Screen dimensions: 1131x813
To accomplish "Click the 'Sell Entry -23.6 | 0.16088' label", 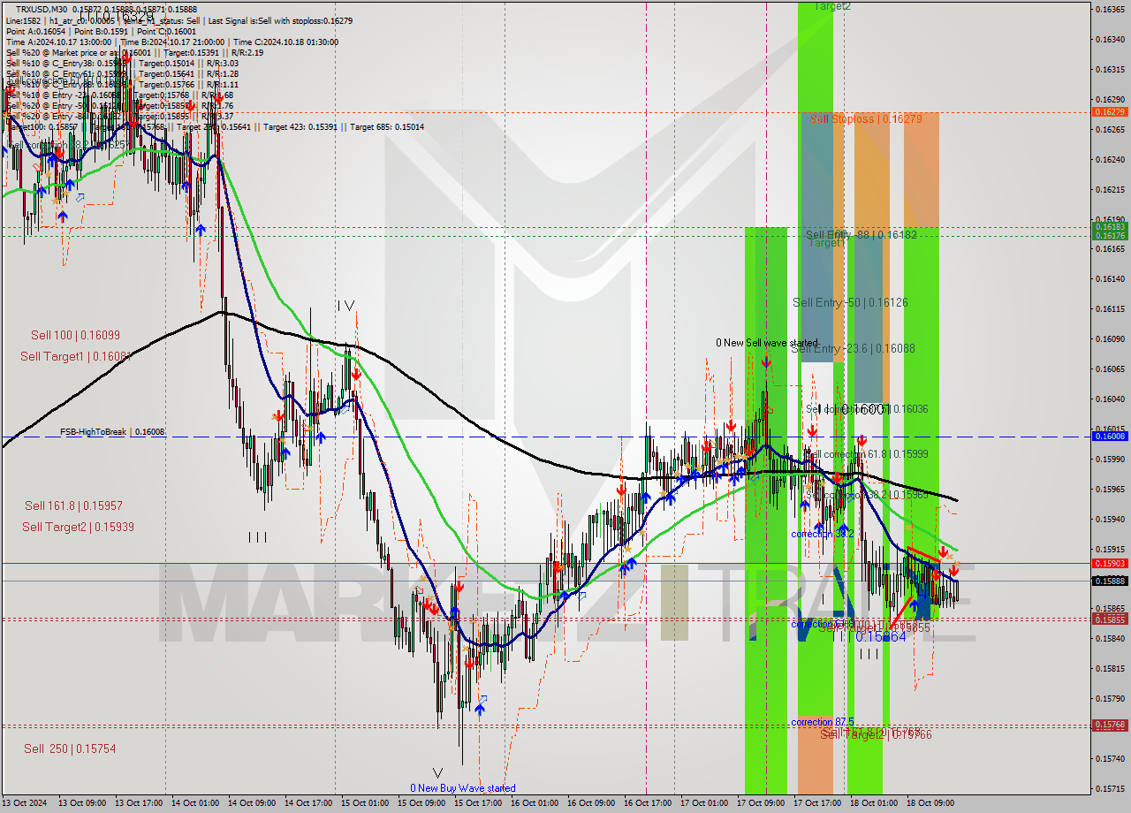I will coord(853,348).
